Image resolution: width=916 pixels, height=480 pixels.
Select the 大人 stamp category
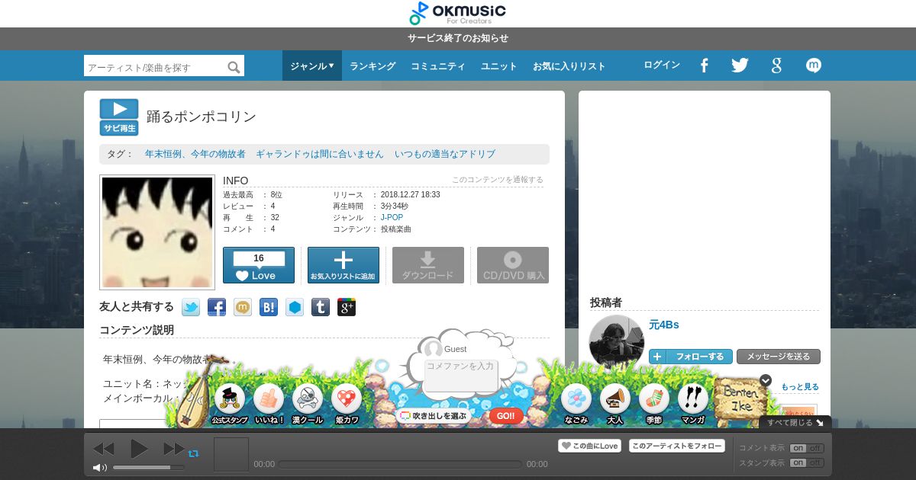coord(615,404)
